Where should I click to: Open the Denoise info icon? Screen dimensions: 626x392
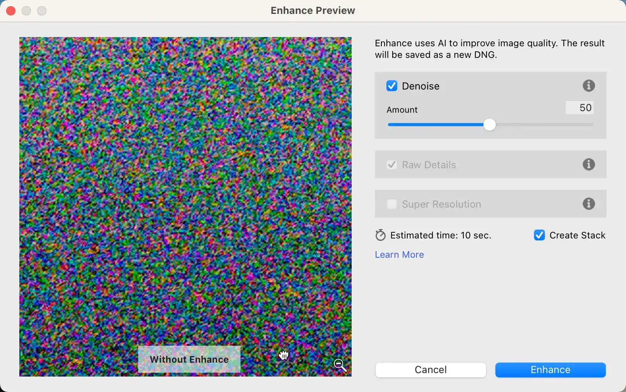tap(589, 86)
